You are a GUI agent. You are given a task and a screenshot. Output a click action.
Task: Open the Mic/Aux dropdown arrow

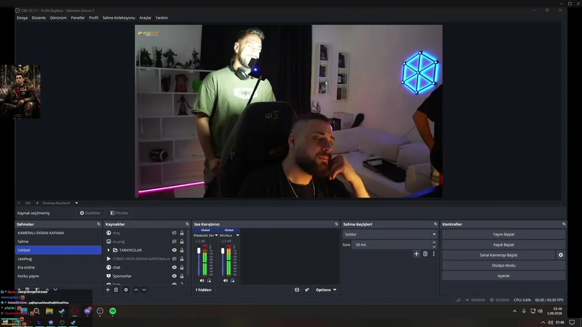coord(237,235)
